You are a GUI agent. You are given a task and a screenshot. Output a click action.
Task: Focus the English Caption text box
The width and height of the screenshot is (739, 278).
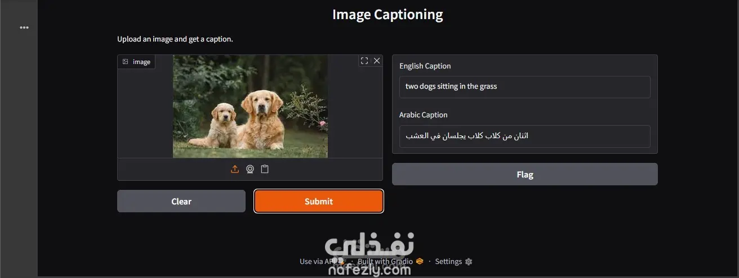click(x=525, y=86)
